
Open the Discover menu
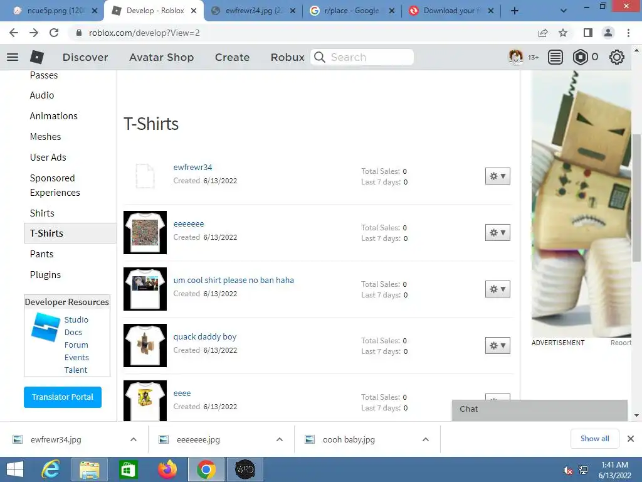tap(85, 57)
